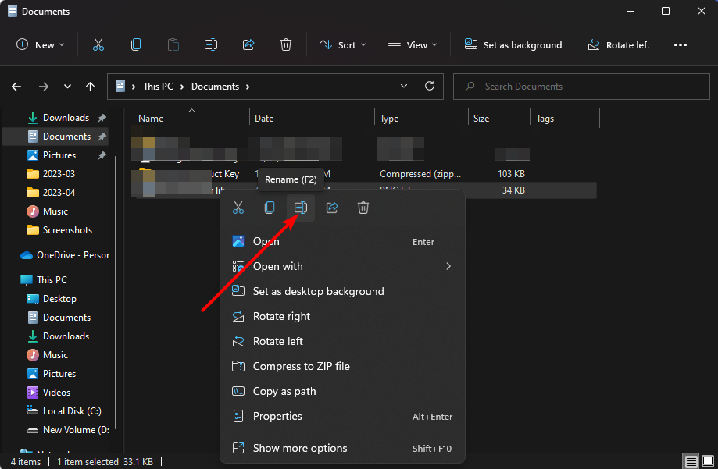Screen dimensions: 718x469
Task: Open the View options dropdown
Action: (x=413, y=44)
